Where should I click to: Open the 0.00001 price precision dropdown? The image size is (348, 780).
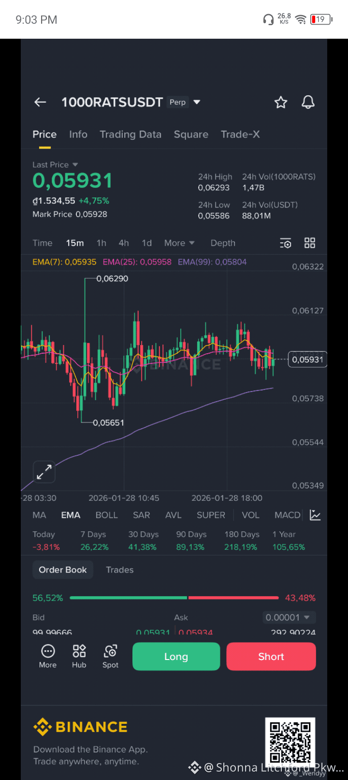290,617
